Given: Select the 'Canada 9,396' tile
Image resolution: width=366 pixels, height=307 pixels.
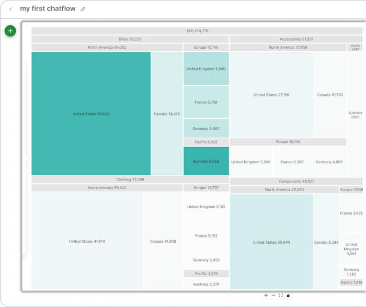Looking at the screenshot, I should point(326,242).
